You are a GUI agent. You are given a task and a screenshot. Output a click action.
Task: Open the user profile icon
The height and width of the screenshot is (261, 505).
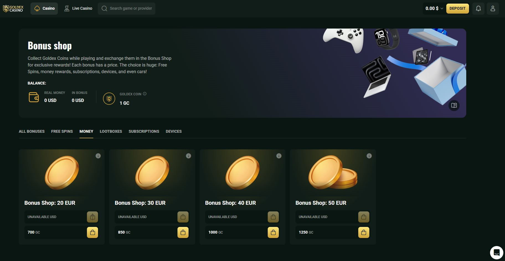pos(493,9)
